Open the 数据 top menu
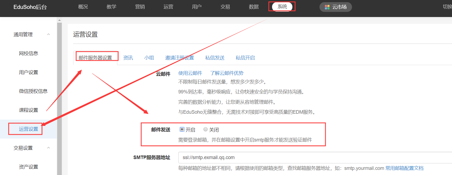Image resolution: width=452 pixels, height=175 pixels. pyautogui.click(x=254, y=7)
